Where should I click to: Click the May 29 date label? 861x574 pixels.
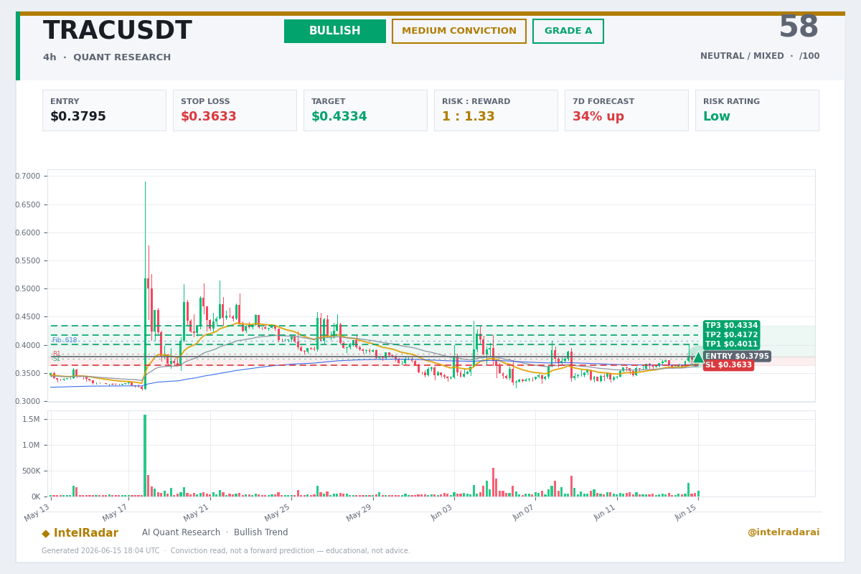coord(359,512)
